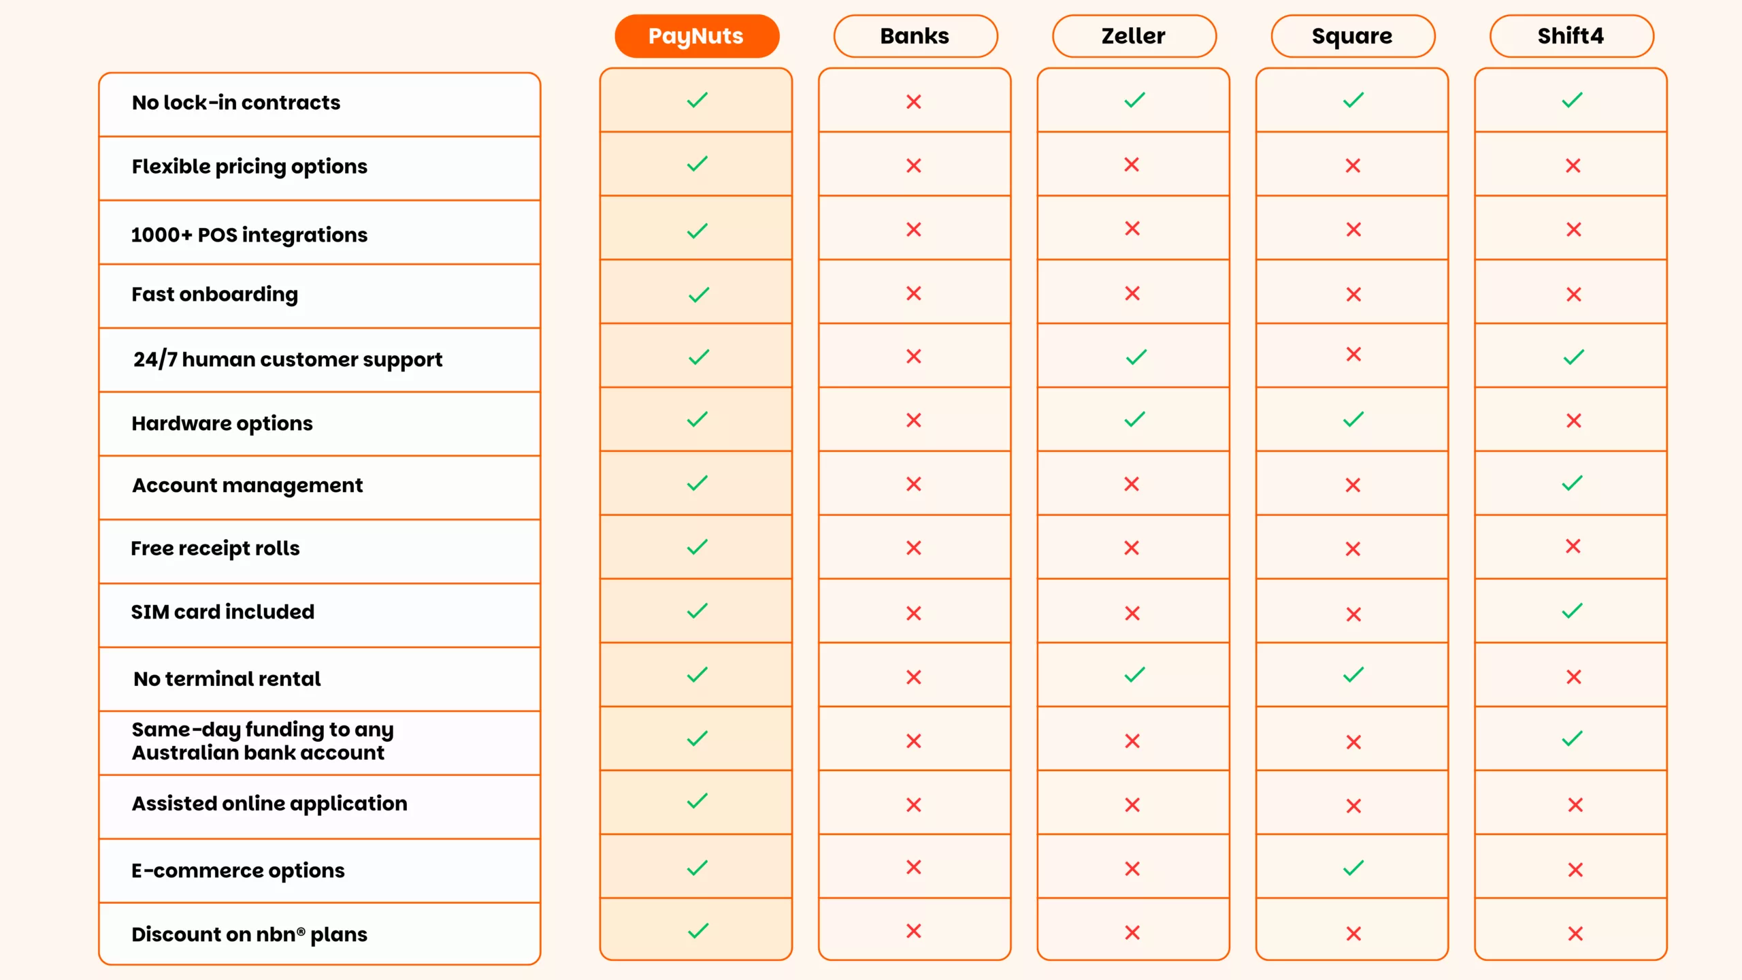Click the Assisted online application label
Screen dimensions: 1742x980
pyautogui.click(x=269, y=804)
